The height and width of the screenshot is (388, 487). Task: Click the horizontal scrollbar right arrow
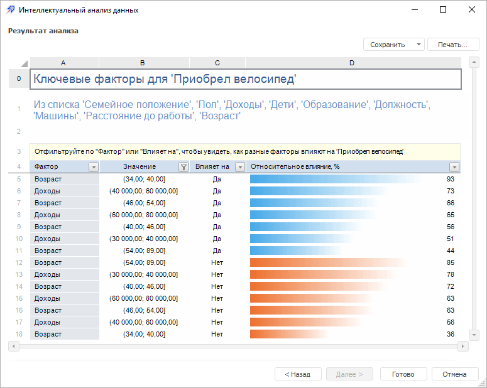[x=464, y=346]
